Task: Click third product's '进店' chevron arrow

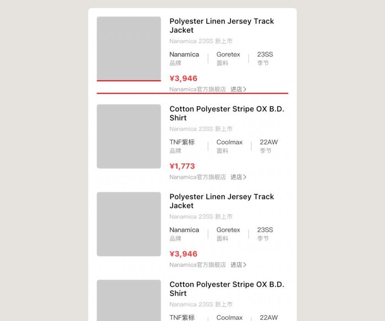Action: click(x=244, y=265)
